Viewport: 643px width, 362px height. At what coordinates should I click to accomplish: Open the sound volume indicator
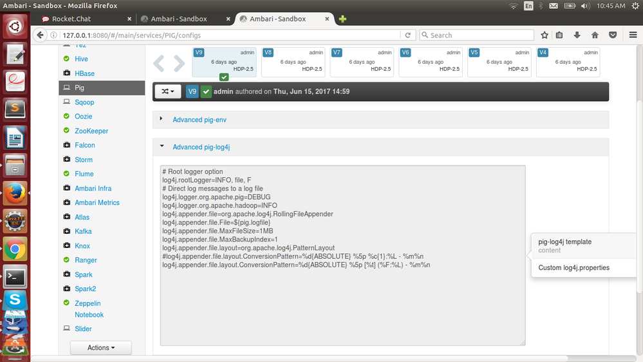(585, 6)
